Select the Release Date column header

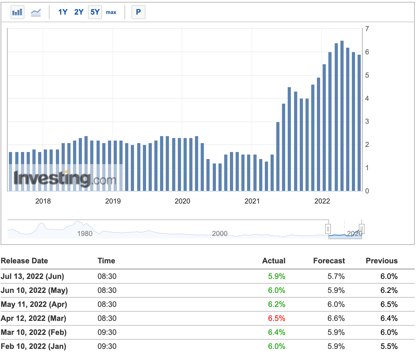[24, 261]
